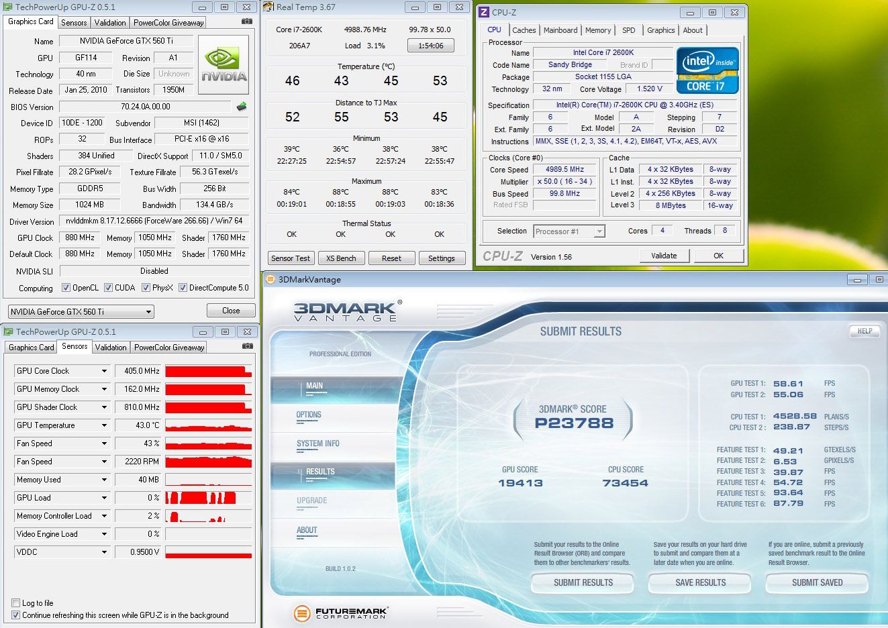Click the Real Temp title bar icon
Viewport: 888px width, 628px height.
pyautogui.click(x=268, y=7)
